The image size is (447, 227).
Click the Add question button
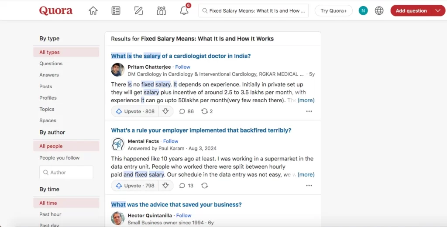411,11
